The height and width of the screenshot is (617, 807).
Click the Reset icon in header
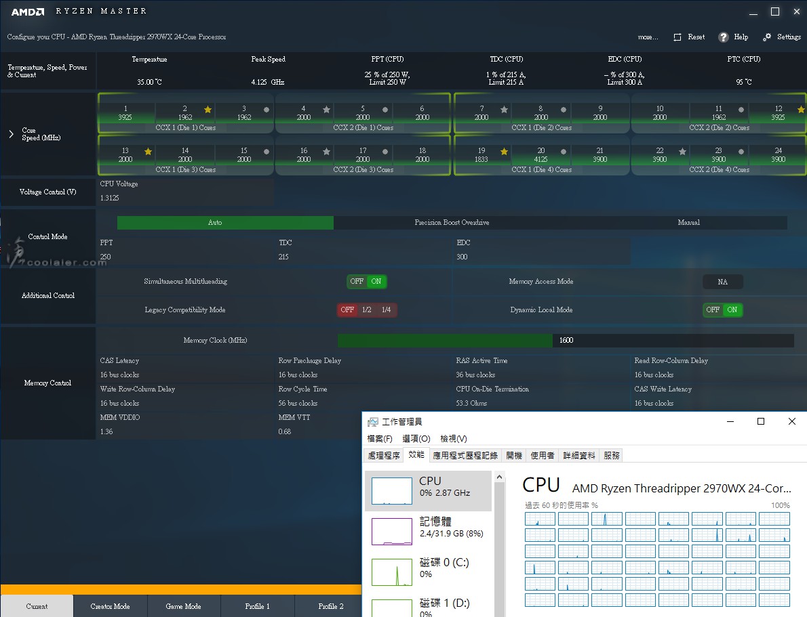677,37
